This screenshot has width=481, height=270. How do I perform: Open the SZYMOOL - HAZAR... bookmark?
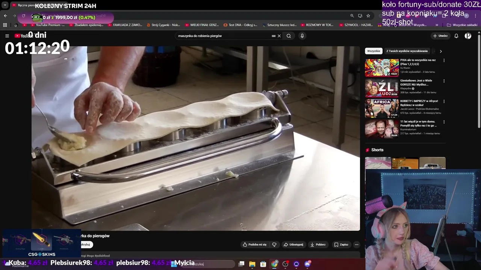pos(356,25)
